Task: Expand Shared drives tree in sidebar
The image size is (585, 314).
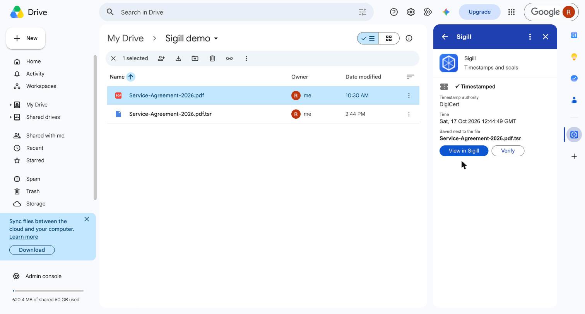Action: (x=11, y=117)
